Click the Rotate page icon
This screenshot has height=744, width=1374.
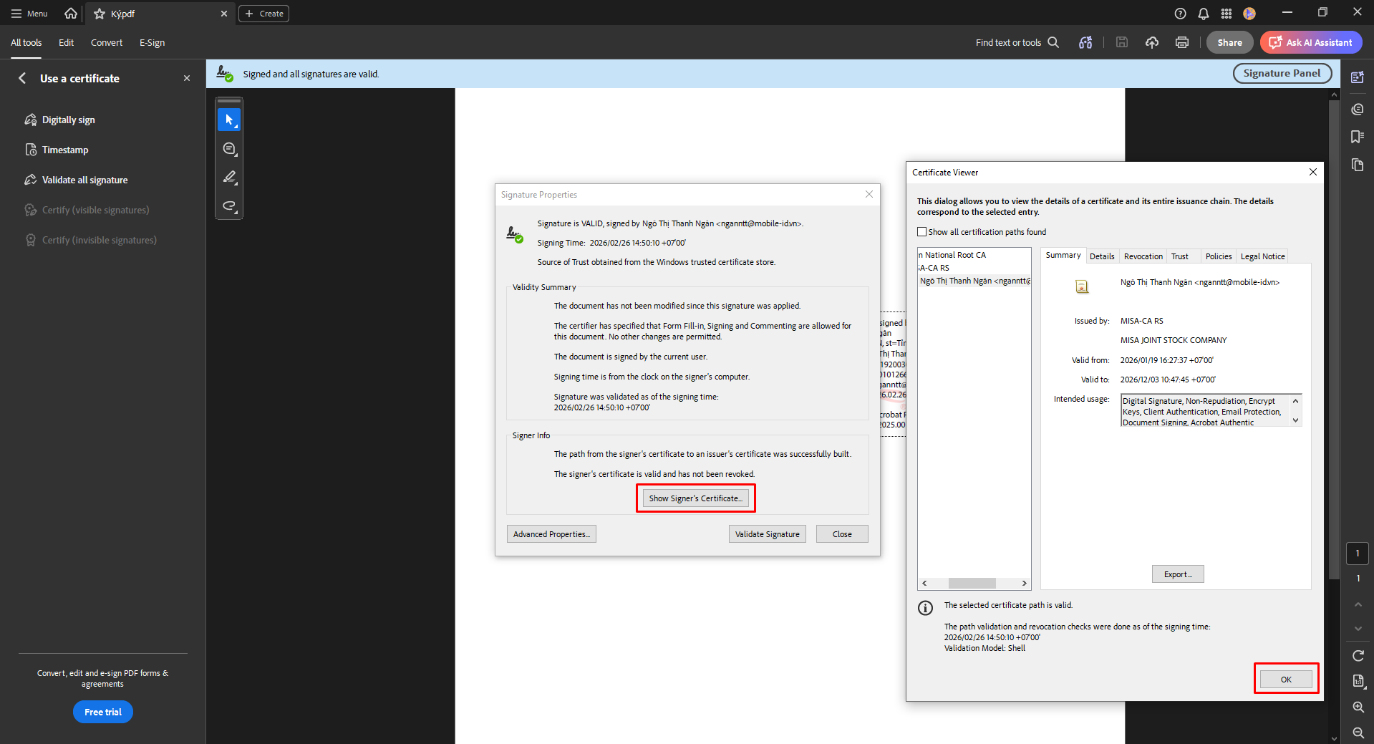click(x=1358, y=655)
